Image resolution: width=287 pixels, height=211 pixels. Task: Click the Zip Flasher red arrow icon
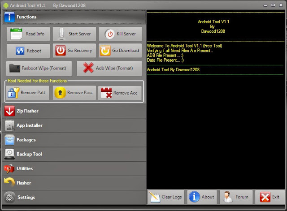pos(9,111)
